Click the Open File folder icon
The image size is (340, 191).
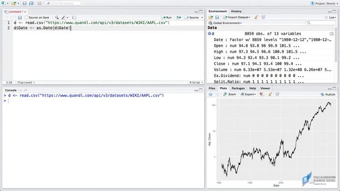(14, 3)
